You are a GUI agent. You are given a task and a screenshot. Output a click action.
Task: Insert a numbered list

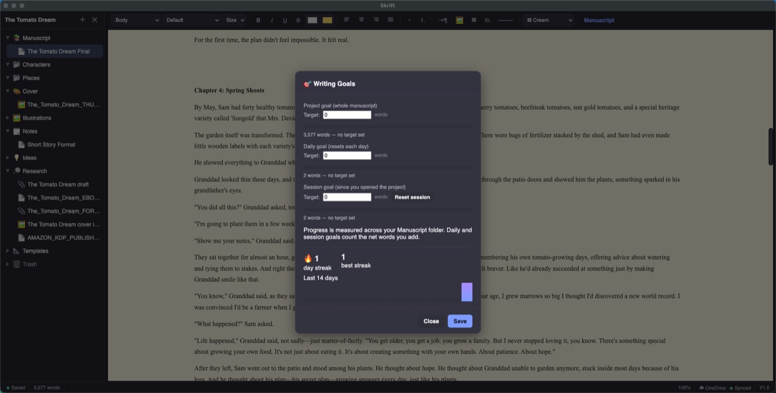tap(423, 20)
